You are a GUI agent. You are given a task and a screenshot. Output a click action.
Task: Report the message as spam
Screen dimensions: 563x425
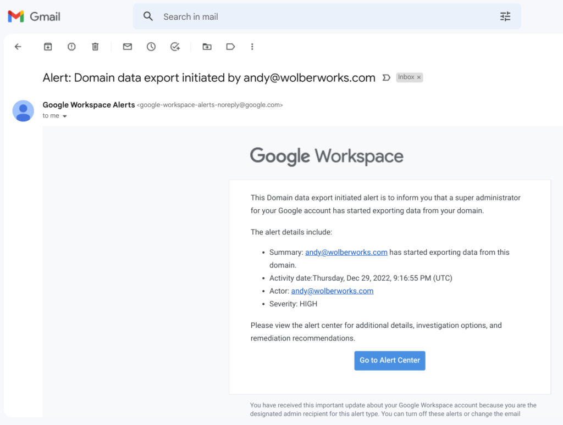click(x=71, y=47)
